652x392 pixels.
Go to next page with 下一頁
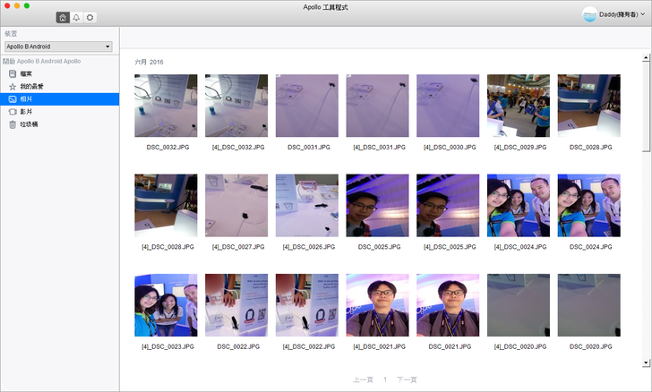point(407,379)
